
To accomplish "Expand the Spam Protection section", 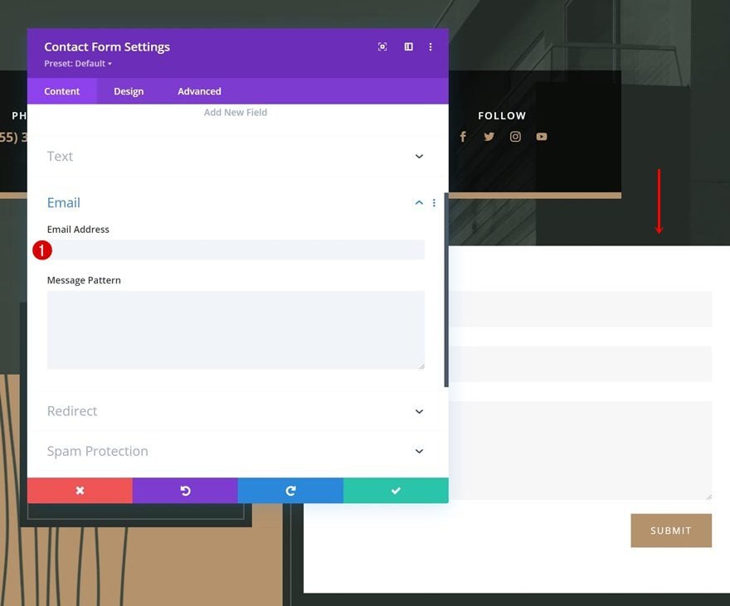I will pos(236,451).
